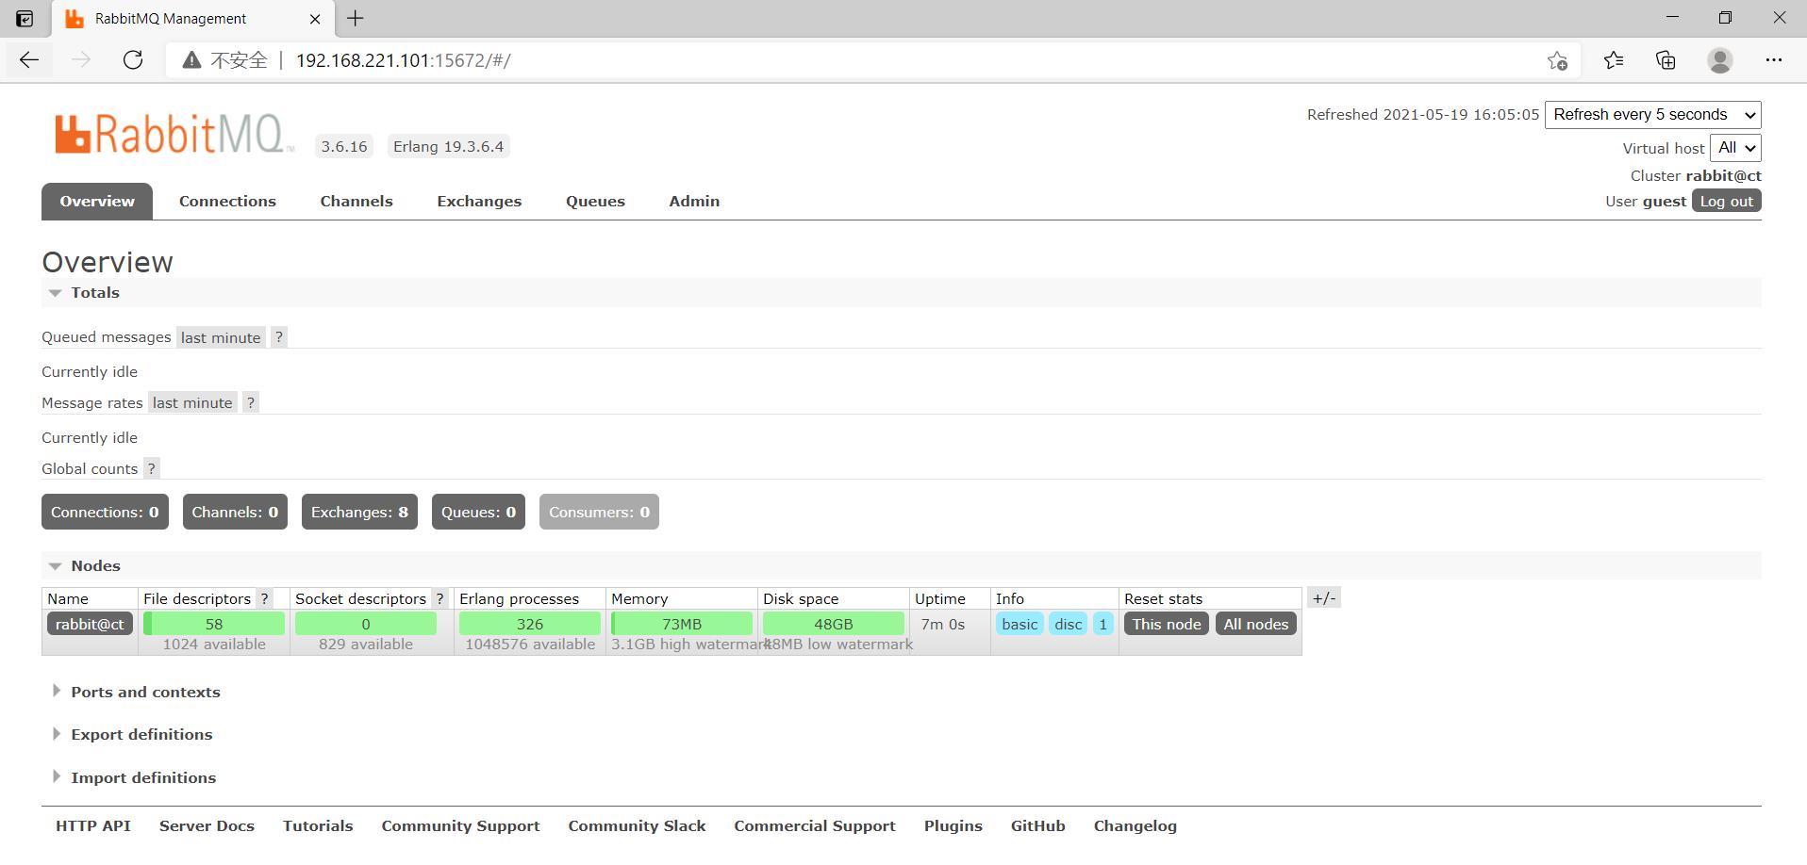Click the browser back arrow
Viewport: 1807px width, 865px height.
(29, 60)
